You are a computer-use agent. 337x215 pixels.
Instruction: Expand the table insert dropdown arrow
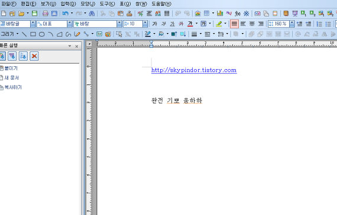[213, 14]
